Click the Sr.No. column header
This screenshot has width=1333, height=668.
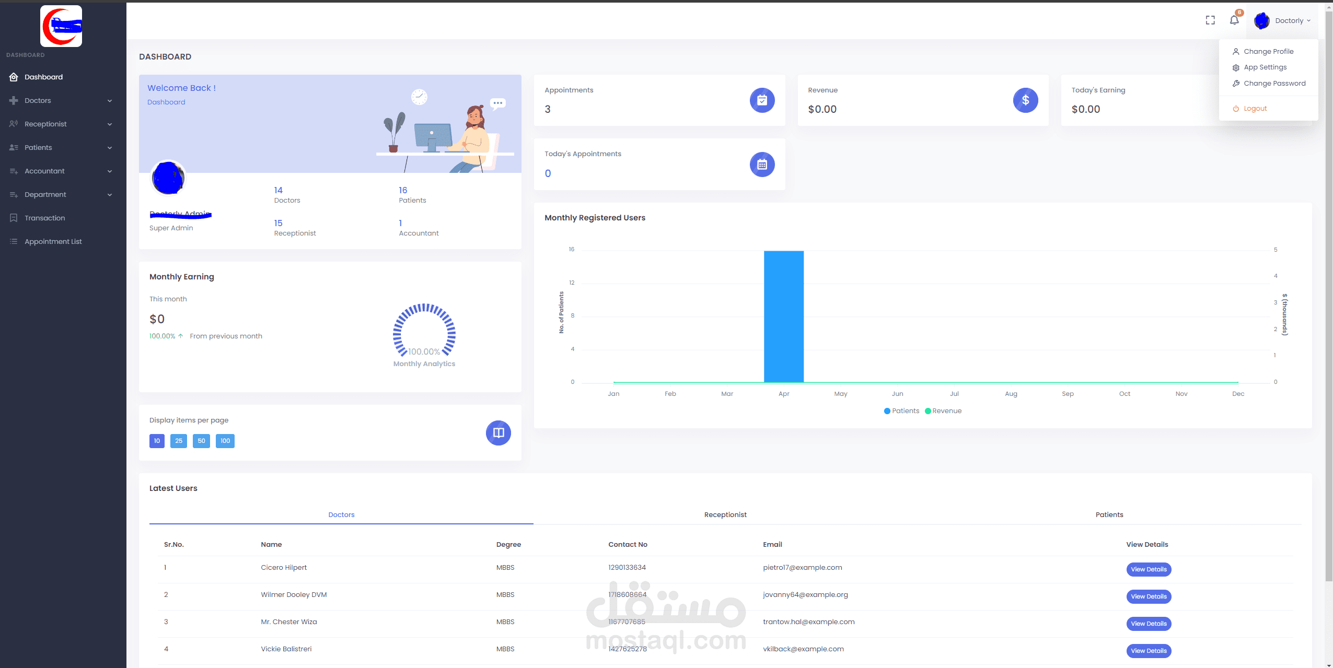point(174,544)
